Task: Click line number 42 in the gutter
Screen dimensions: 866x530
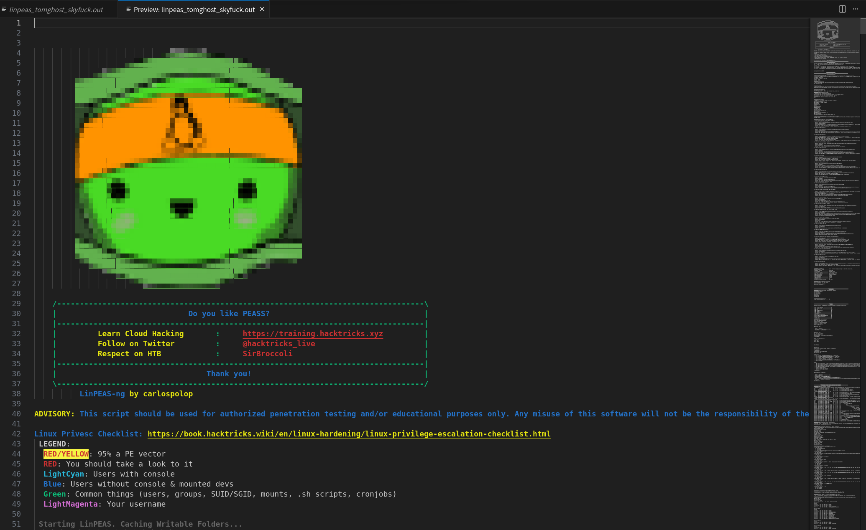Action: click(x=16, y=434)
